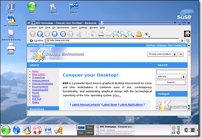Print the page using the printer icon

point(101,34)
